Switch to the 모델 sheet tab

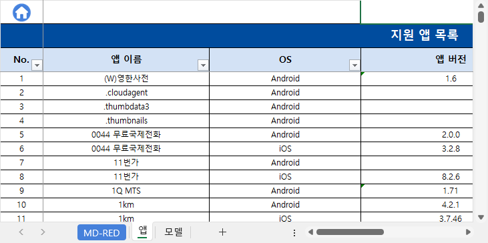[174, 232]
